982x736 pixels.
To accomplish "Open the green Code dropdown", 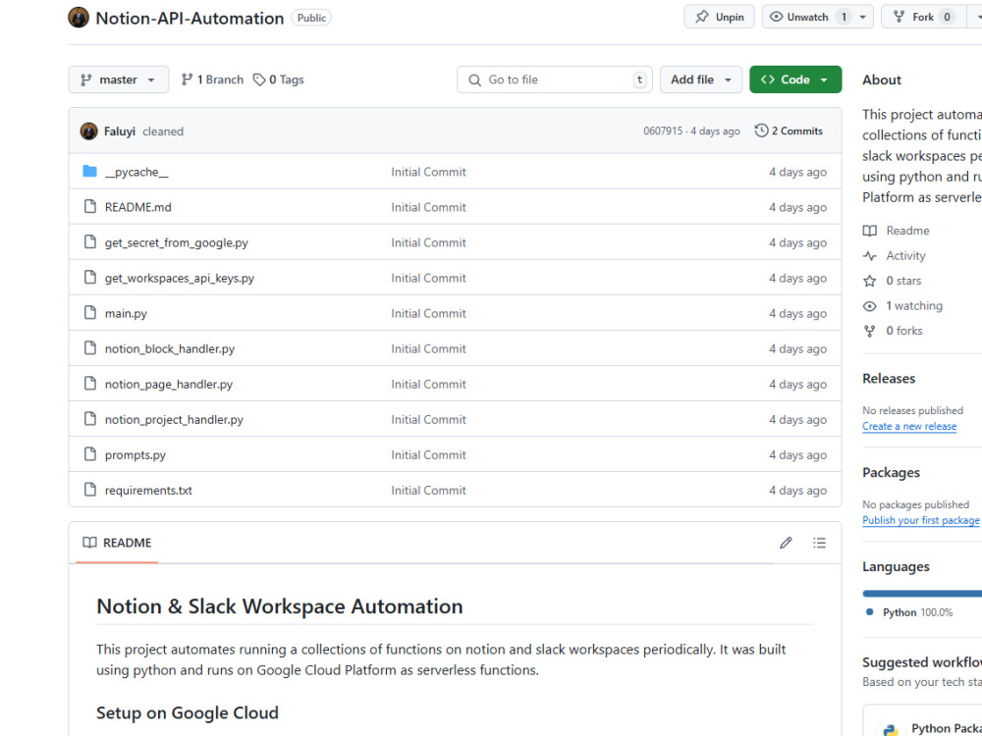I will pos(795,79).
